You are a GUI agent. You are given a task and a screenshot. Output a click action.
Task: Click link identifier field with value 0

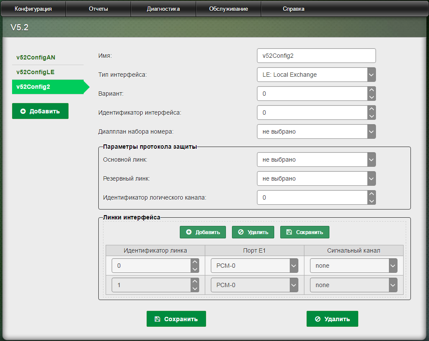(x=151, y=266)
